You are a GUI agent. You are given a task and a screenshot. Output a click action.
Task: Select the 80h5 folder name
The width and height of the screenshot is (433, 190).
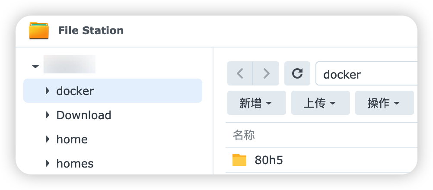tap(269, 160)
